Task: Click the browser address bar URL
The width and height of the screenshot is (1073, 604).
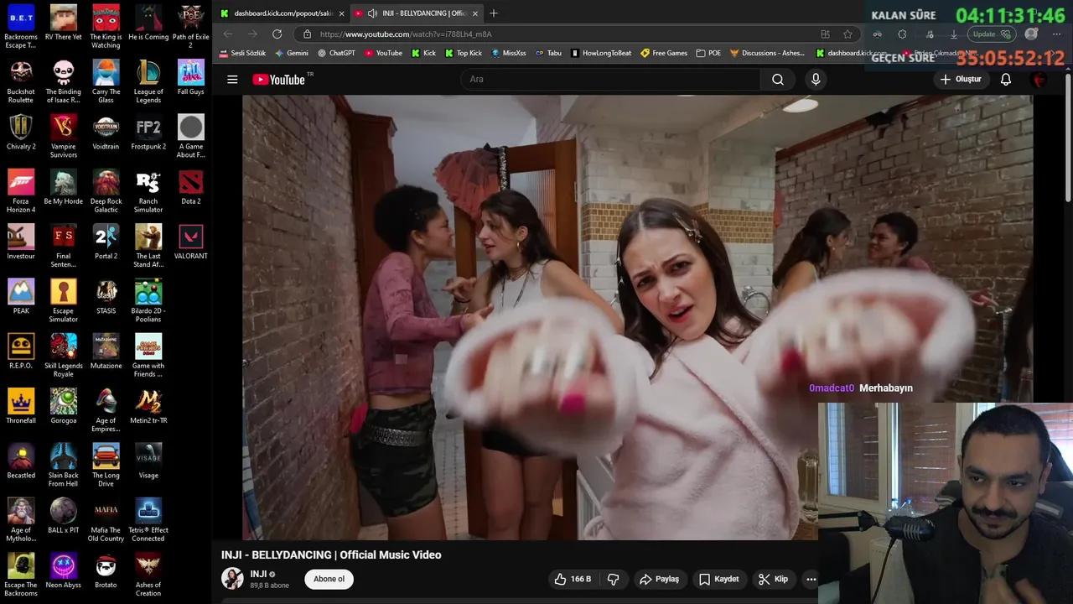Action: click(406, 34)
